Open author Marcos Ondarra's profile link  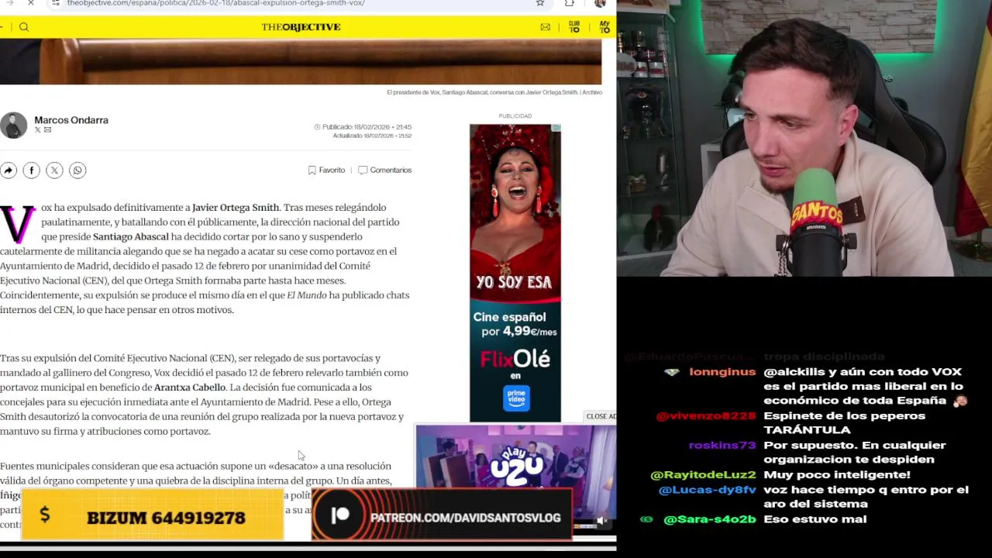click(x=71, y=120)
